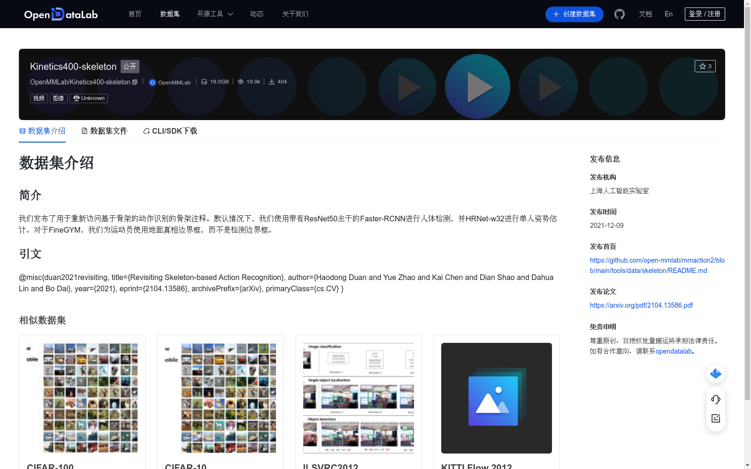The height and width of the screenshot is (469, 751).
Task: Open 文档 documentation link
Action: [645, 14]
